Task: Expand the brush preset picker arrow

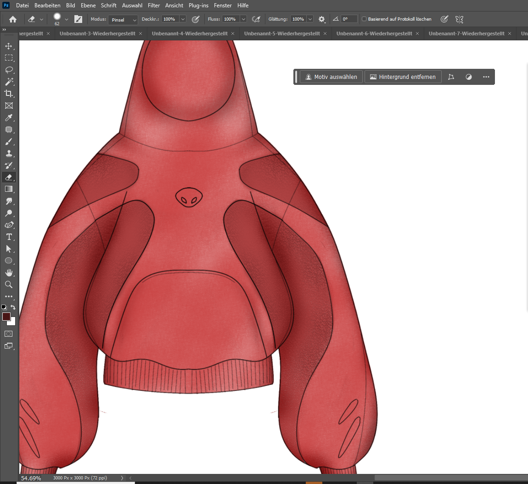Action: [x=67, y=19]
